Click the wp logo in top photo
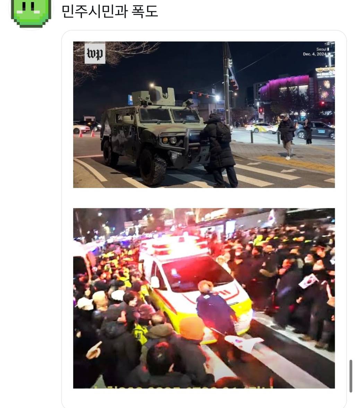355x408 pixels. click(x=95, y=54)
